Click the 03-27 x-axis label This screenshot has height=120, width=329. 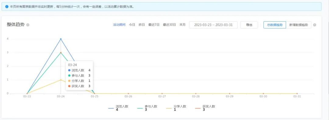(162, 97)
